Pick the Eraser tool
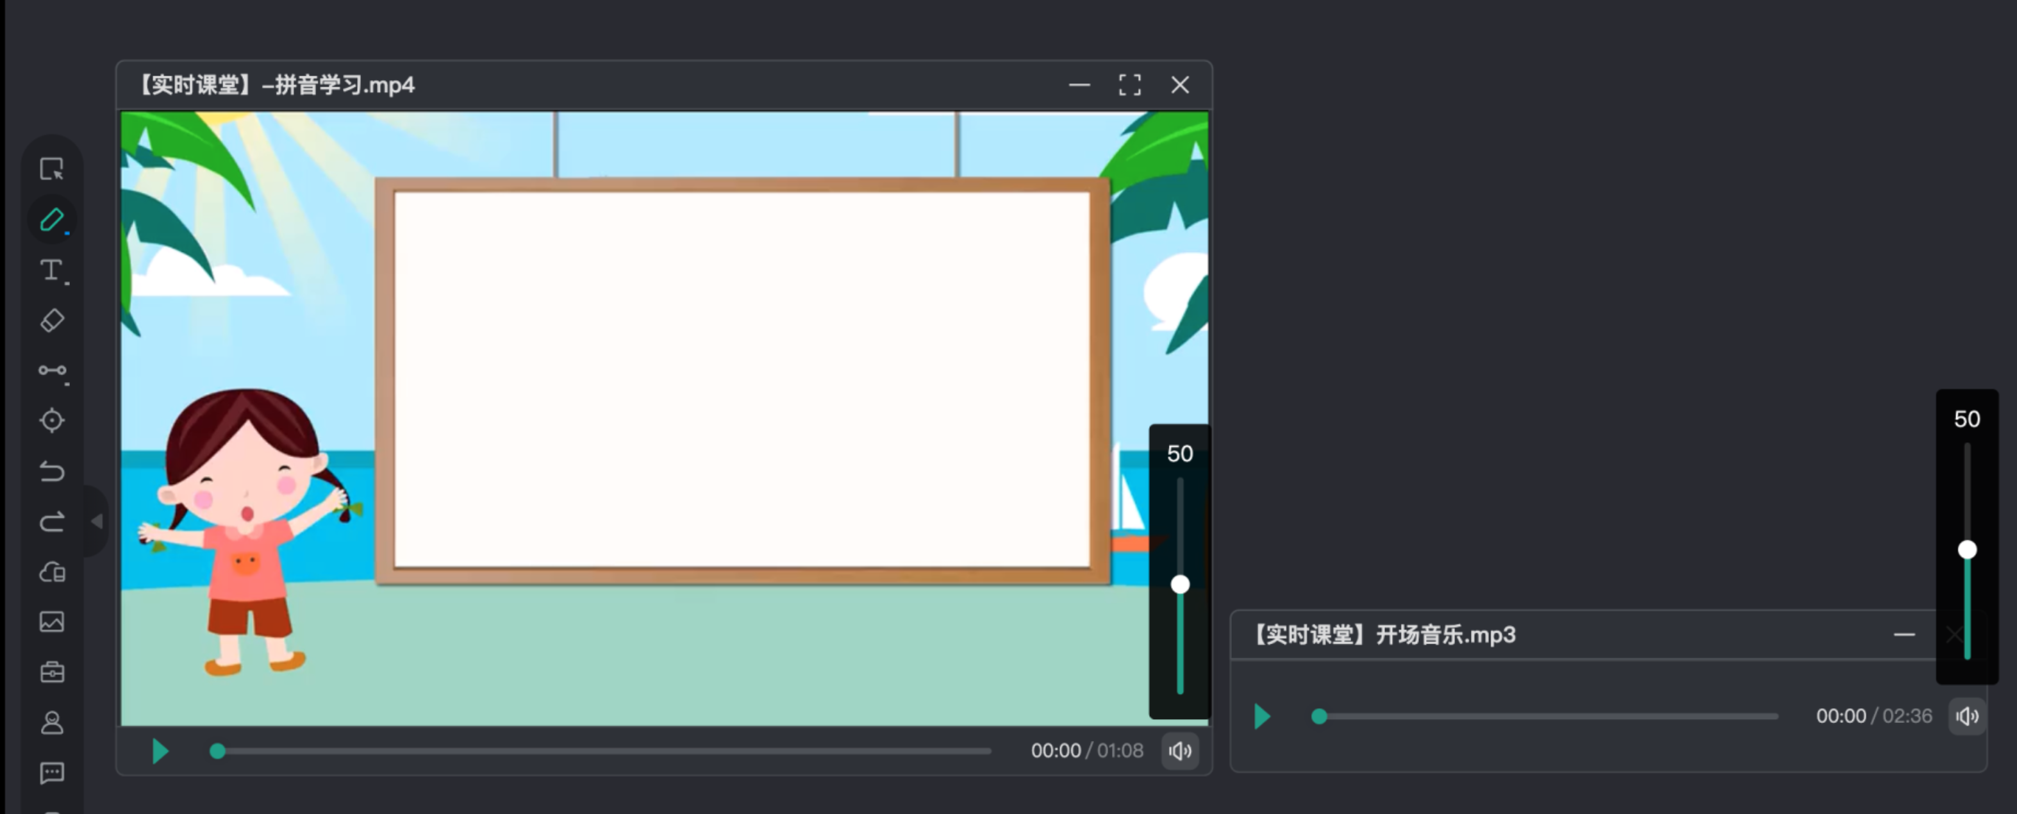The image size is (2017, 814). 52,320
